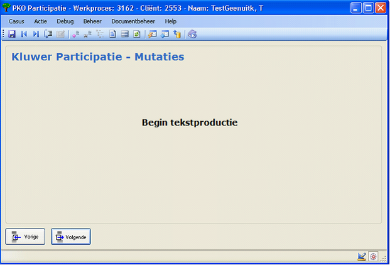Image resolution: width=390 pixels, height=265 pixels.
Task: Click the letter A list icon
Action: click(x=87, y=34)
